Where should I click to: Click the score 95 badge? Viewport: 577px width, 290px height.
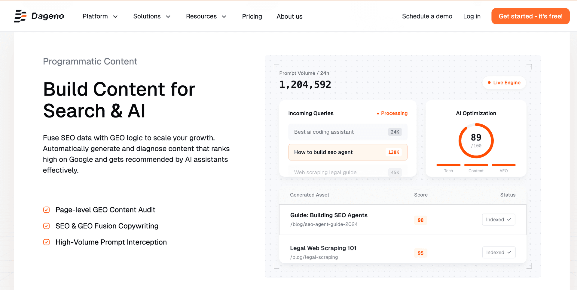click(420, 253)
